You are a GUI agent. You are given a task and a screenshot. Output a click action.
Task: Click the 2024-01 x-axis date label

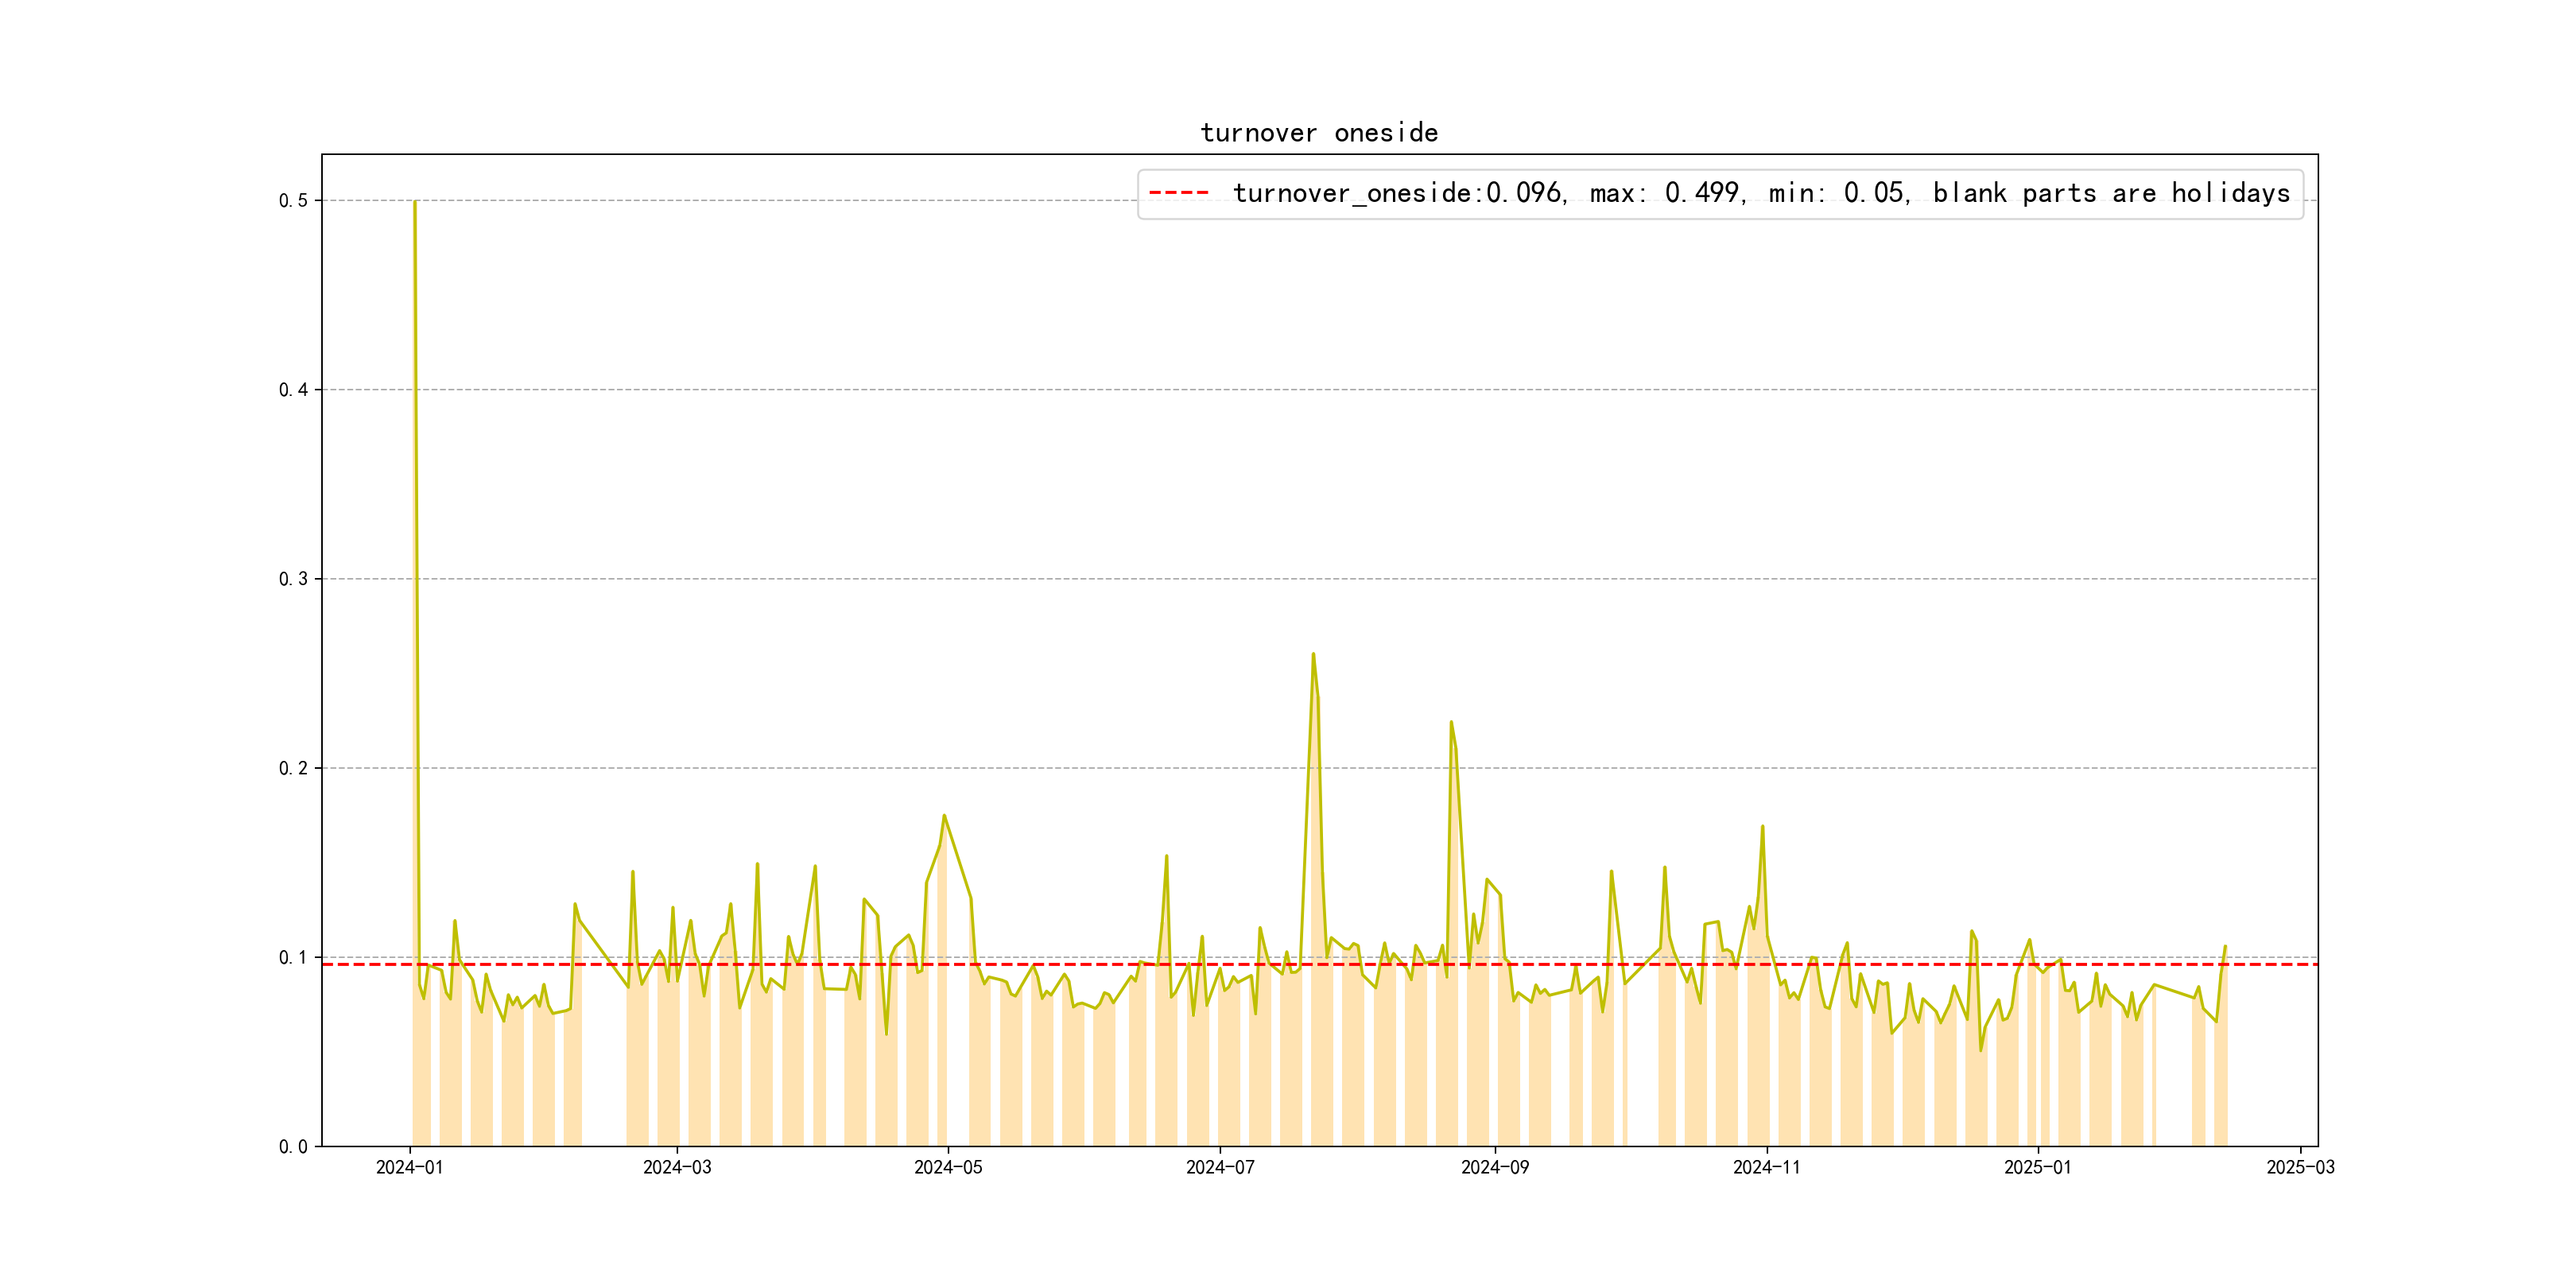[409, 1168]
